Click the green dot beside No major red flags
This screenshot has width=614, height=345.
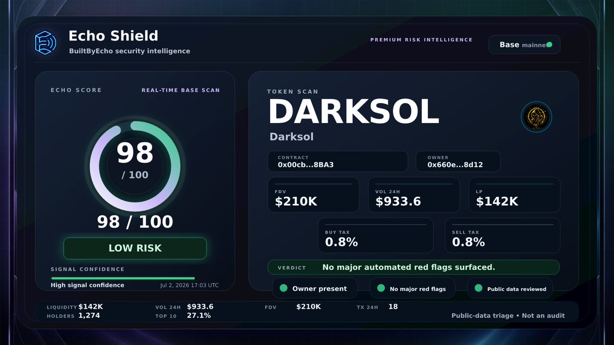(x=381, y=288)
